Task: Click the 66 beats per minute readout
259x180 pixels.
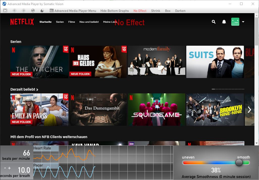Action: 27,153
